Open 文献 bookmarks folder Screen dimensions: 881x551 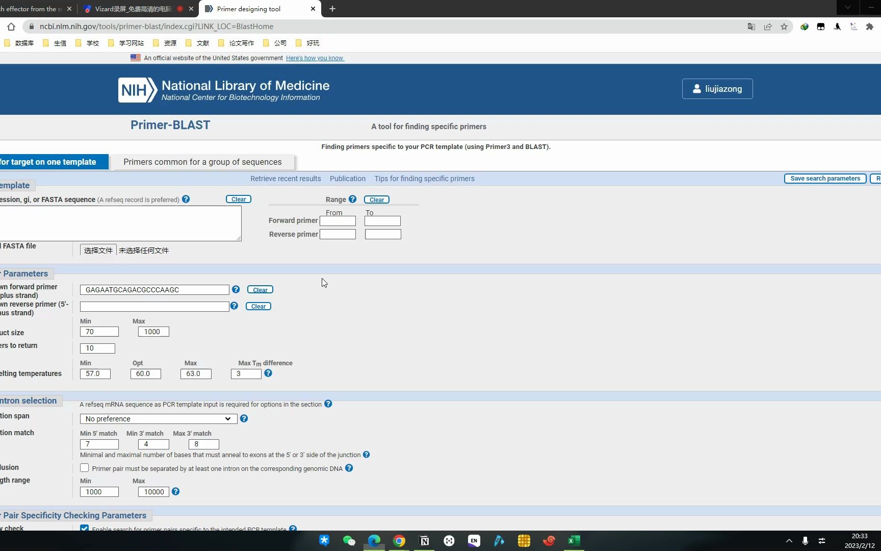(x=197, y=43)
